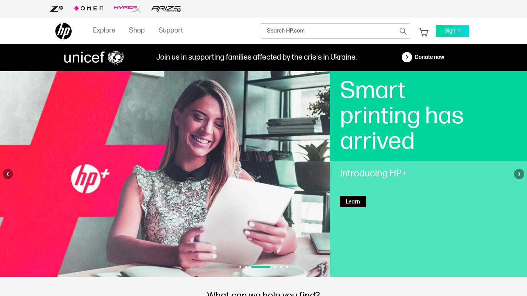This screenshot has width=527, height=296.
Task: Click the HP logo in the header
Action: [x=63, y=31]
